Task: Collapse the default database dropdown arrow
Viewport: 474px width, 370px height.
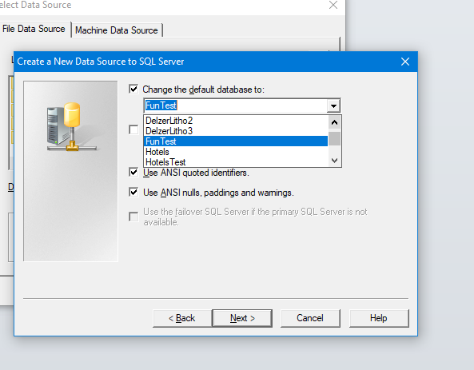Action: click(x=333, y=105)
